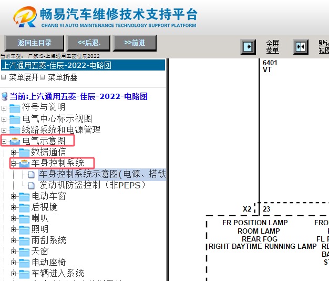The image size is (329, 281).
Task: Click 电气示意图 open folder icon
Action: [15, 141]
